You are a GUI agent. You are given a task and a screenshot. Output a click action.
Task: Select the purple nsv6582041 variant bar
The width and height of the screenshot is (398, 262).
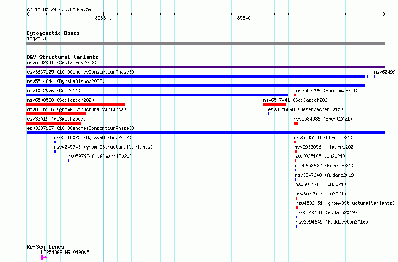coord(206,67)
